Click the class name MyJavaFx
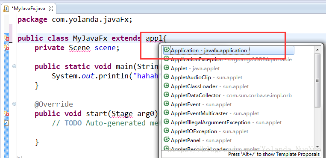326x158 pixels. [x=90, y=39]
